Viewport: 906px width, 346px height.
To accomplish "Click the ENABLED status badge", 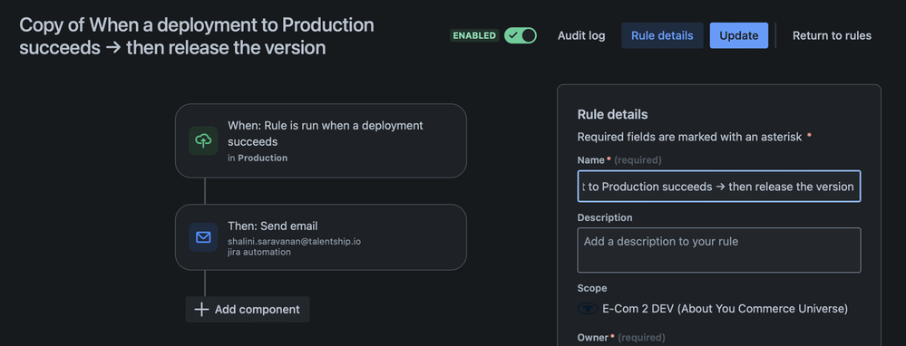I will tap(474, 35).
